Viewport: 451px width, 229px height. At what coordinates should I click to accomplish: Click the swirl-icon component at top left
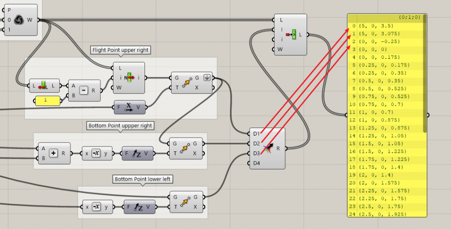coord(21,20)
